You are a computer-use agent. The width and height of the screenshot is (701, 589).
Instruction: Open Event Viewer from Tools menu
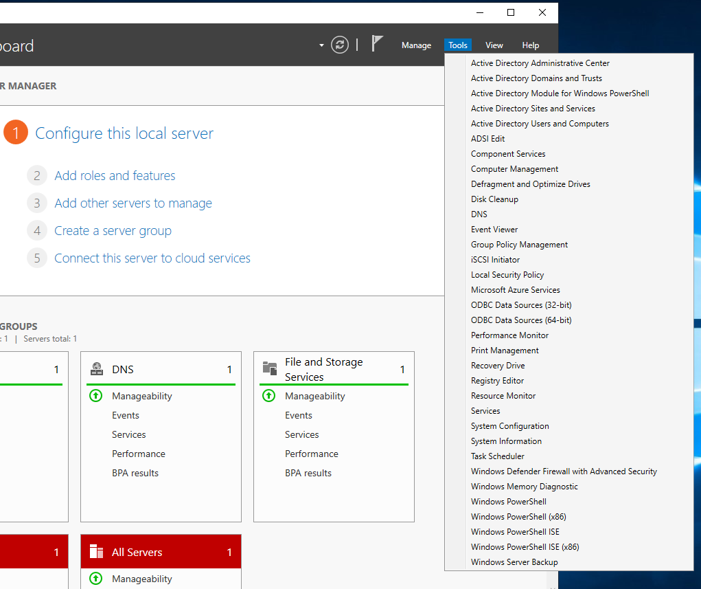494,230
